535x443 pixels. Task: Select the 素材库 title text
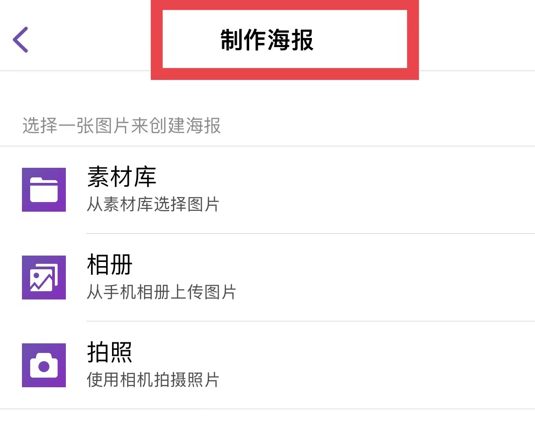122,177
